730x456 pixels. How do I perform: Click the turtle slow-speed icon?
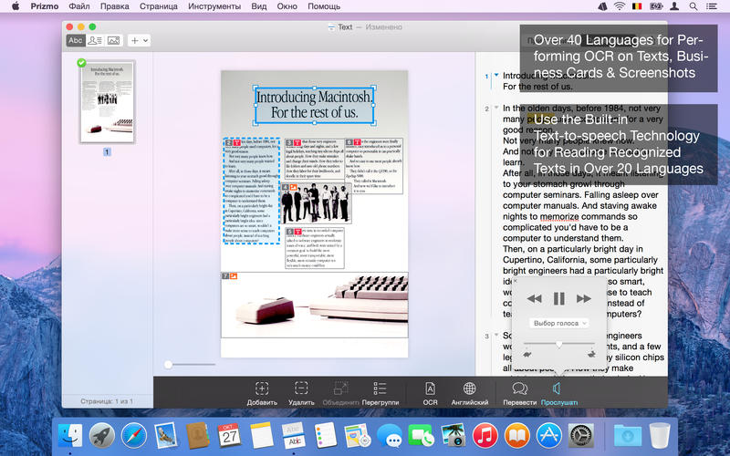pos(527,355)
